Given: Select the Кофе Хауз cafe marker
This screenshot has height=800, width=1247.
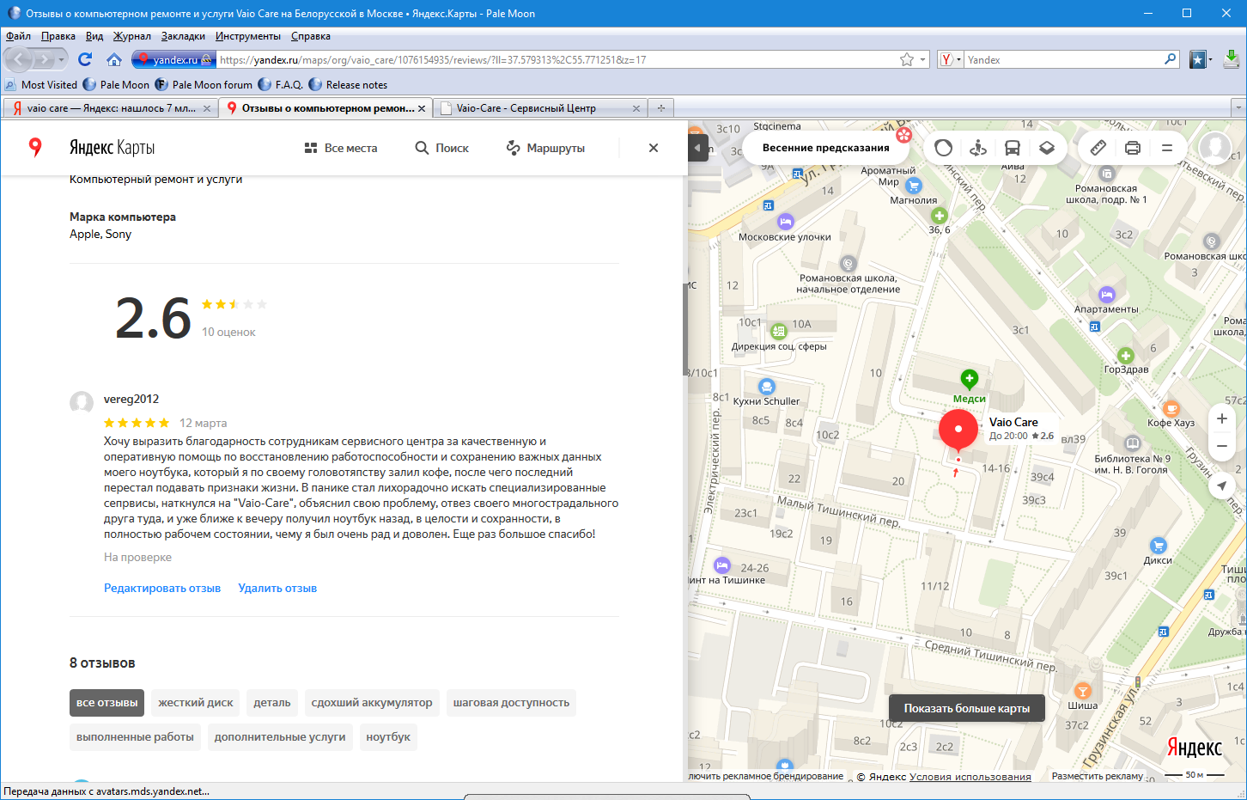Looking at the screenshot, I should tap(1171, 409).
